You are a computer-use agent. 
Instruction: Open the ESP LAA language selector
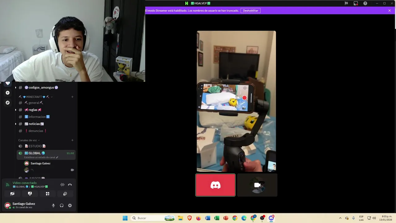click(x=361, y=218)
